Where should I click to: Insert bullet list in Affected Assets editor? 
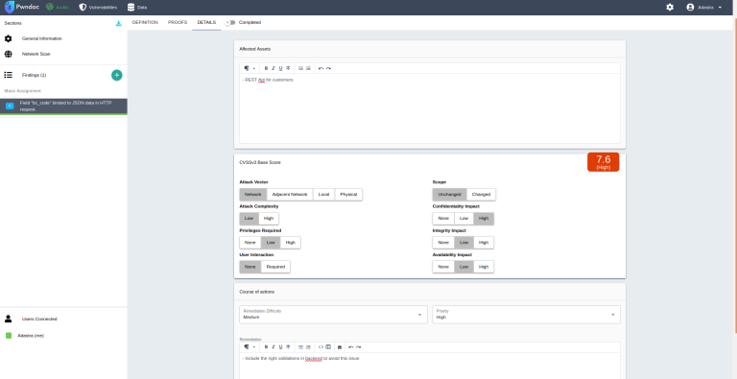point(300,69)
